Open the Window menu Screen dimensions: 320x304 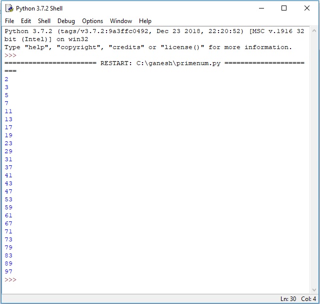[x=121, y=21]
